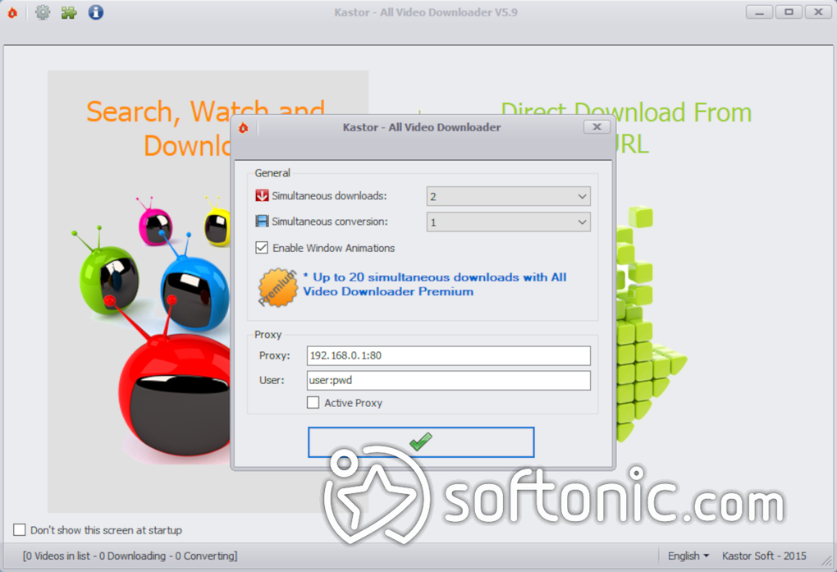Click the Kastor flame logo in main window
Viewport: 837px width, 572px height.
(12, 12)
